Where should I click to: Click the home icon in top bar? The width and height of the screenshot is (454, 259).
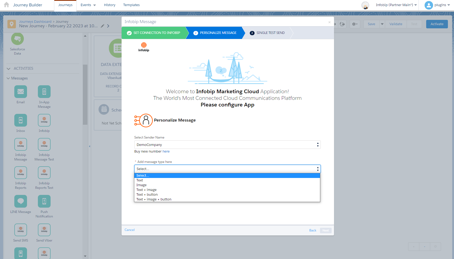coord(7,5)
